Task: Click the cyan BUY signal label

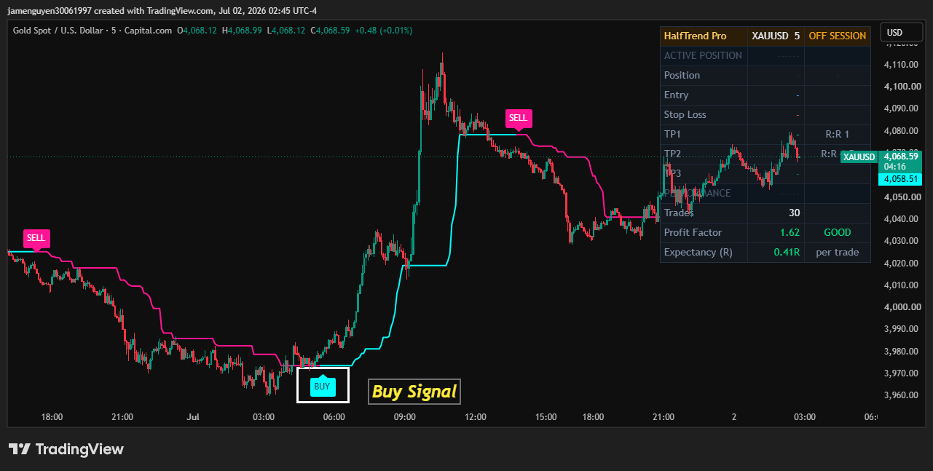Action: pos(322,387)
